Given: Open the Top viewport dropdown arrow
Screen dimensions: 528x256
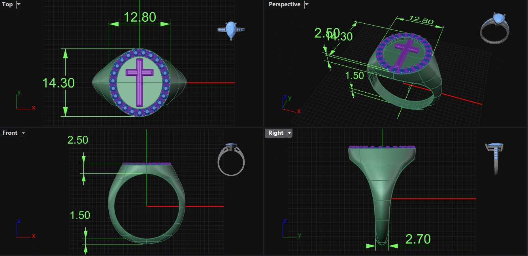Looking at the screenshot, I should tap(19, 4).
